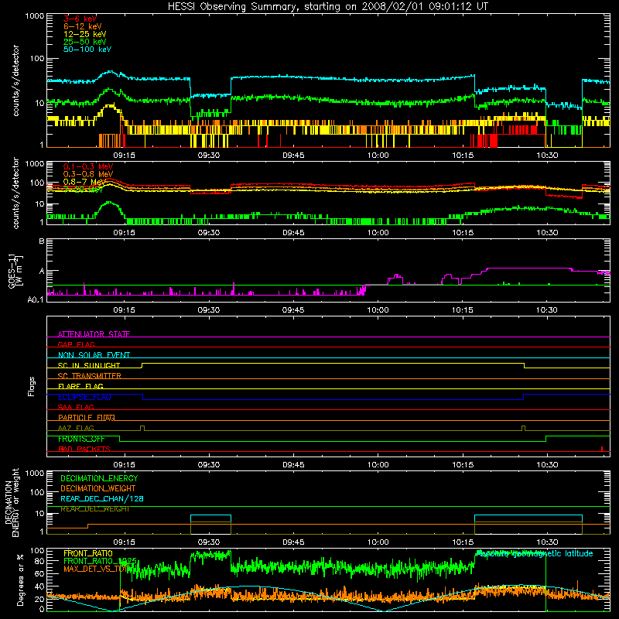Click the REAR_DEC_WEIGHT legend label
619x619 pixels.
[x=95, y=509]
